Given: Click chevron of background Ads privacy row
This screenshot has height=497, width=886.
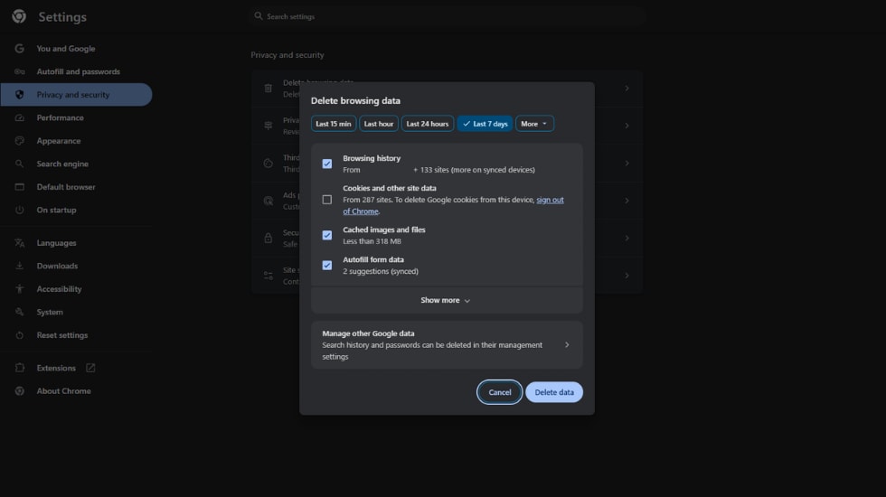Looking at the screenshot, I should pyautogui.click(x=627, y=201).
